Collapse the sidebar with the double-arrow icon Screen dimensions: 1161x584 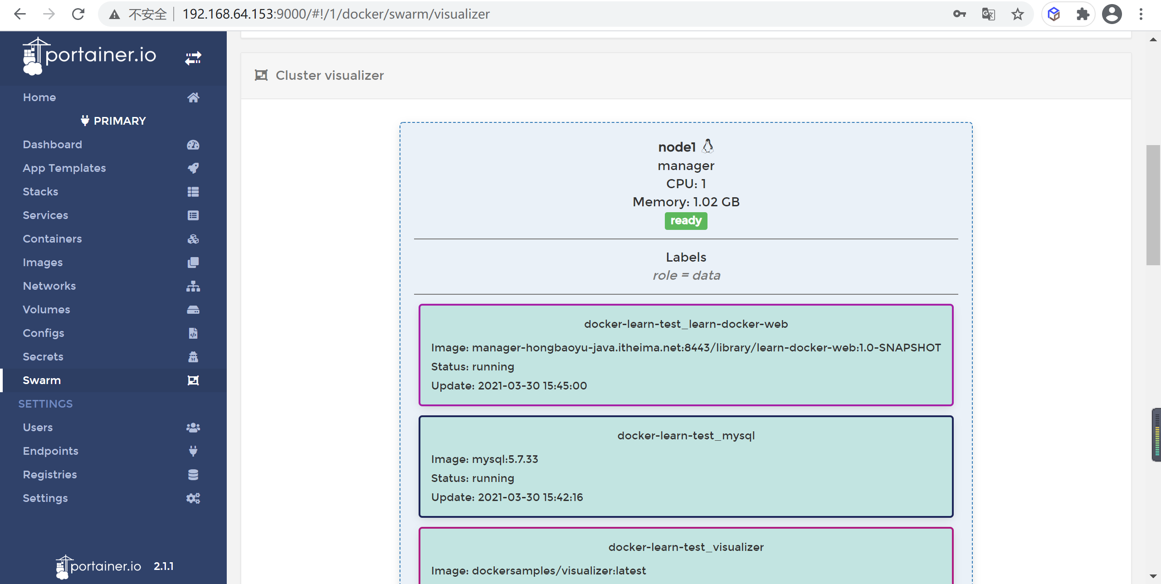click(x=193, y=58)
